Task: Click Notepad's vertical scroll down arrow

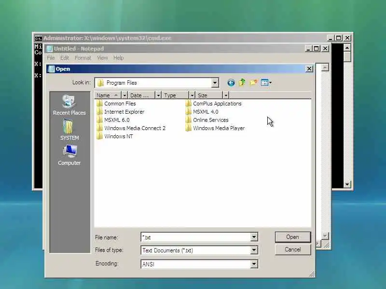Action: click(x=325, y=236)
